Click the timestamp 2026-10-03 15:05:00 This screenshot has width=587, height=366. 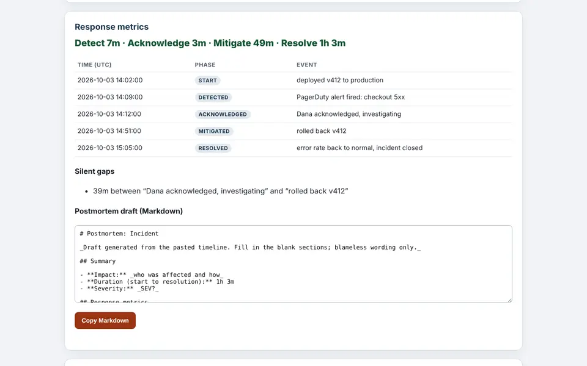pos(109,148)
